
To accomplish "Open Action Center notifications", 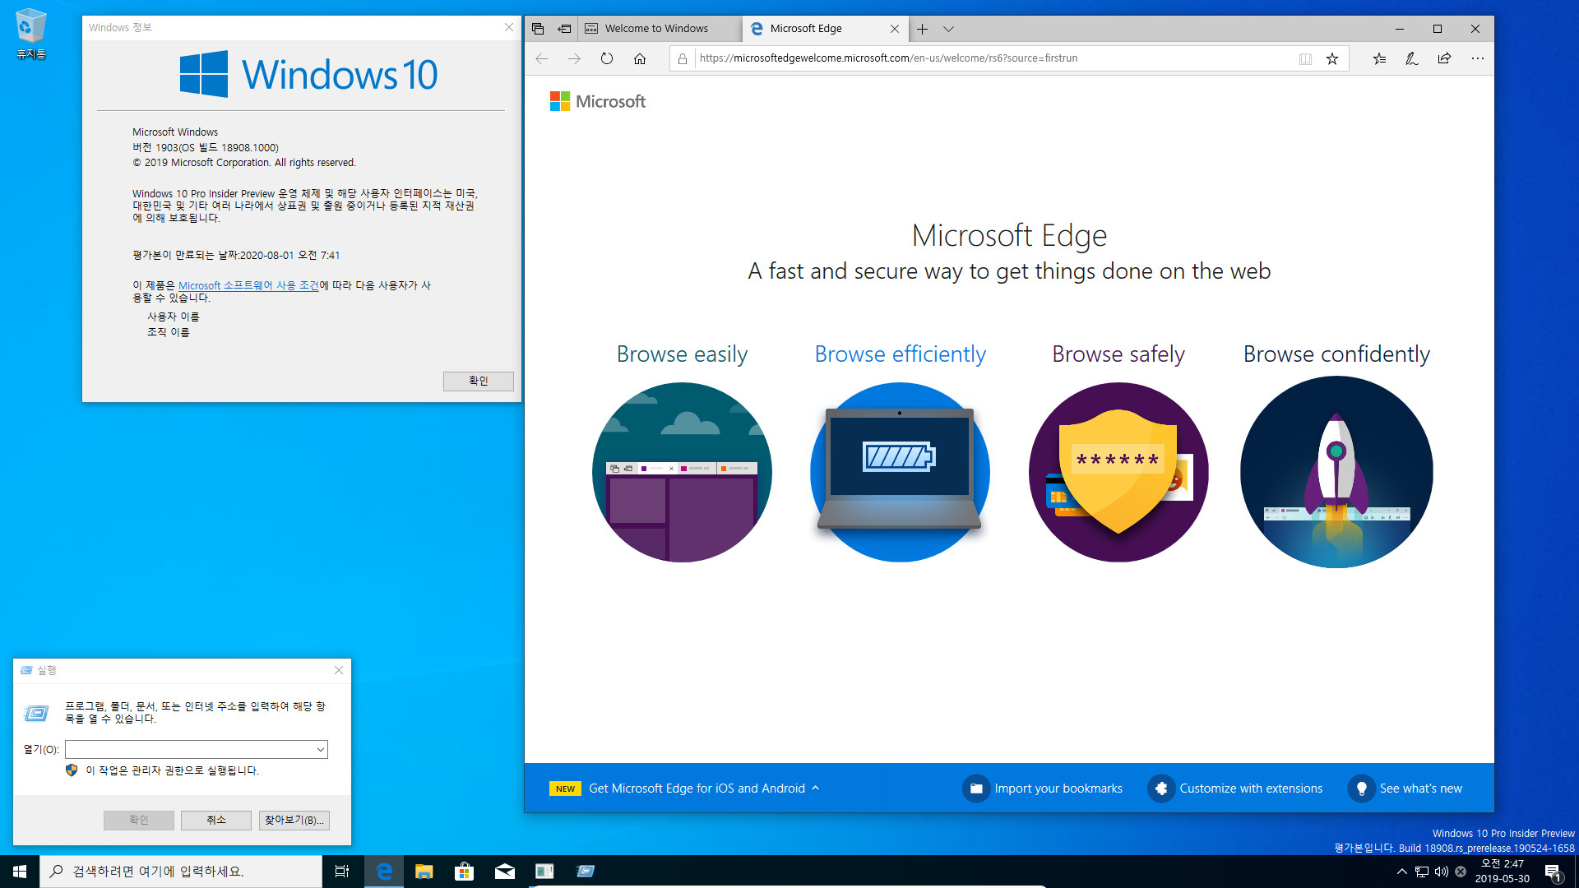I will (1554, 872).
